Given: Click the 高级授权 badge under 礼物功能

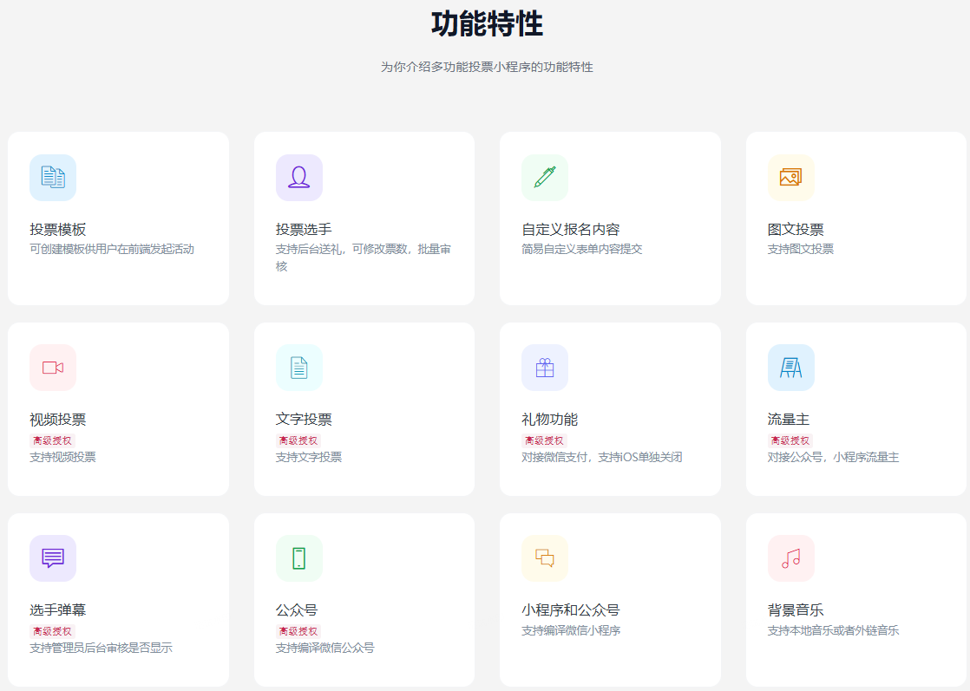Looking at the screenshot, I should 544,440.
